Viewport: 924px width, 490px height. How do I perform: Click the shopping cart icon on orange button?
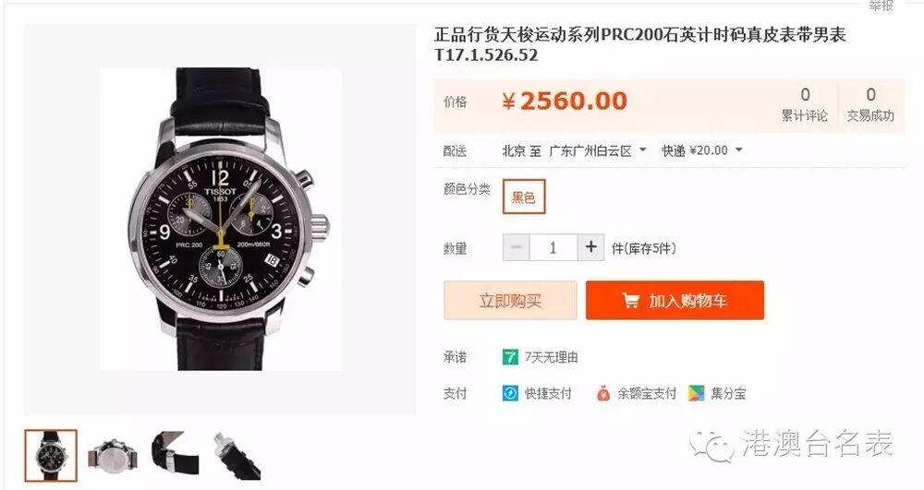(x=630, y=301)
